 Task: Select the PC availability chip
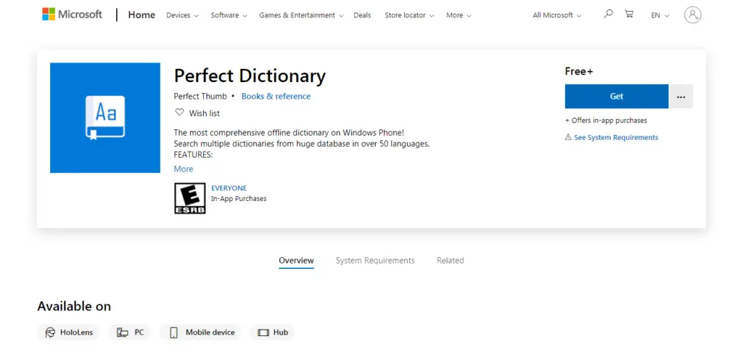tap(129, 333)
